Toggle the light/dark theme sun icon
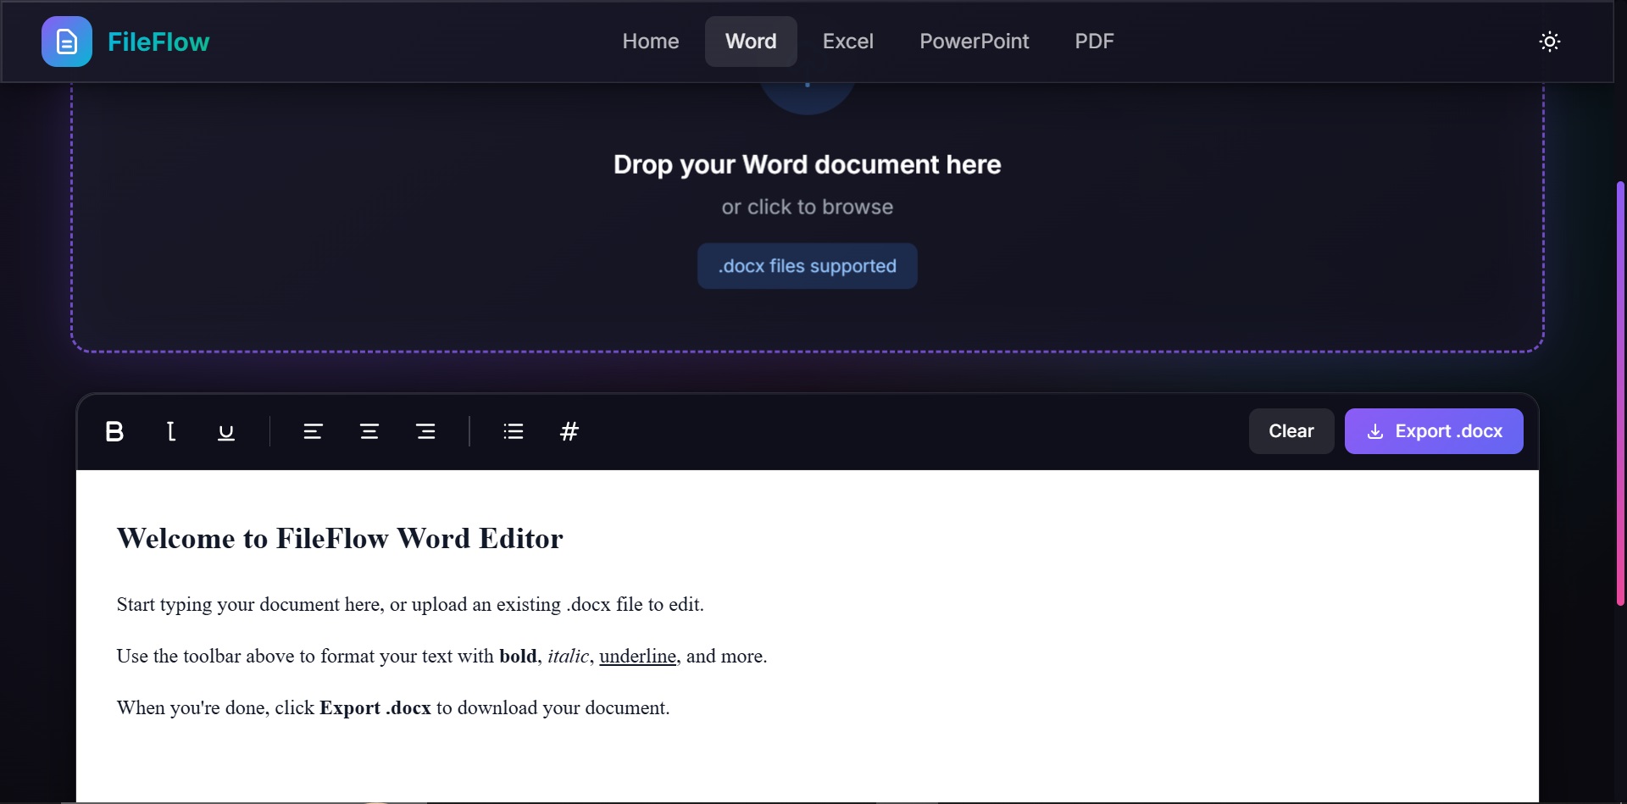 [1550, 42]
